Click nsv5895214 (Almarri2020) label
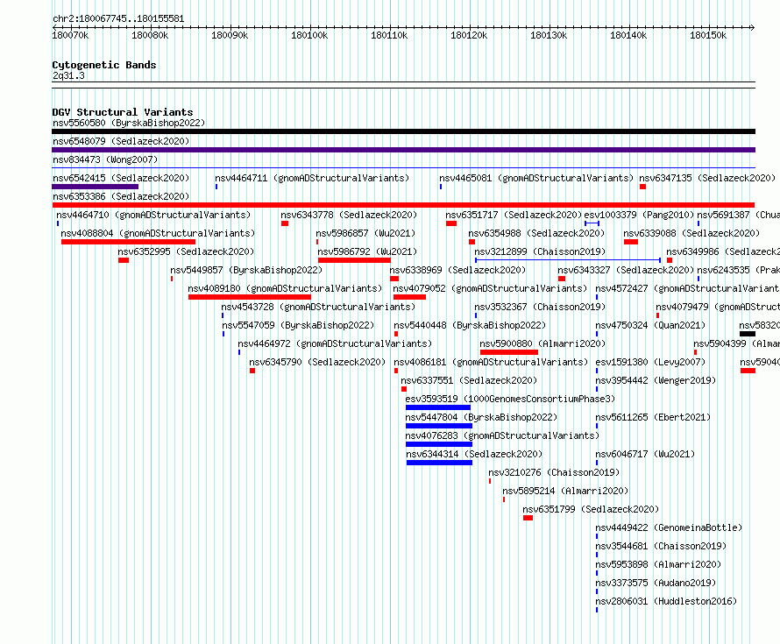This screenshot has height=644, width=780. [x=565, y=491]
